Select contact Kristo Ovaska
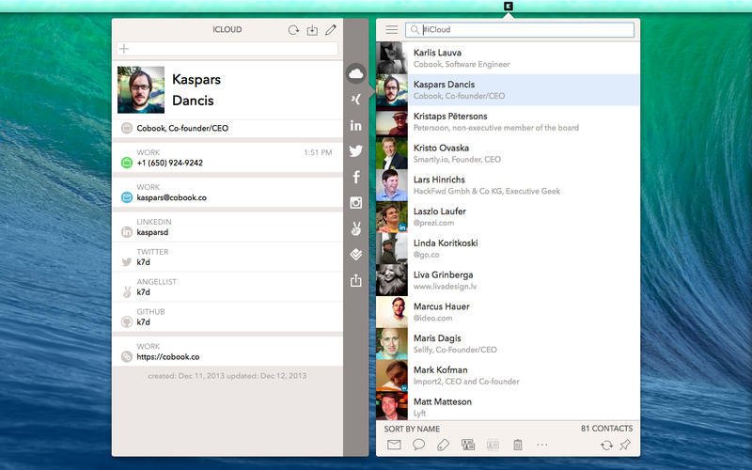752x470 pixels. (508, 153)
